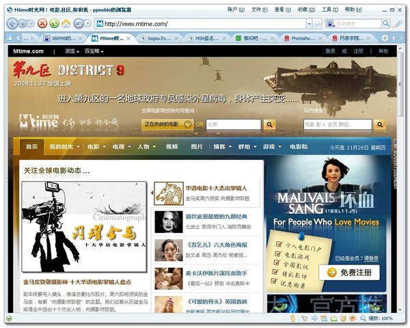This screenshot has height=328, width=410.
Task: Open dropdown beside undo closed tab
Action: pos(88,24)
